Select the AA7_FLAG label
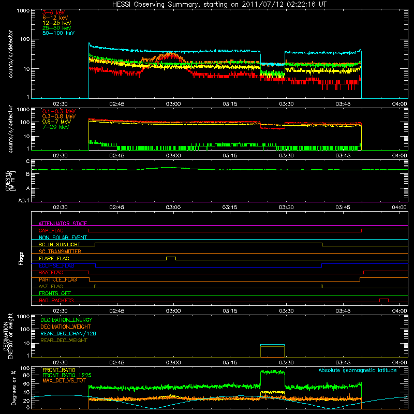 [51, 286]
